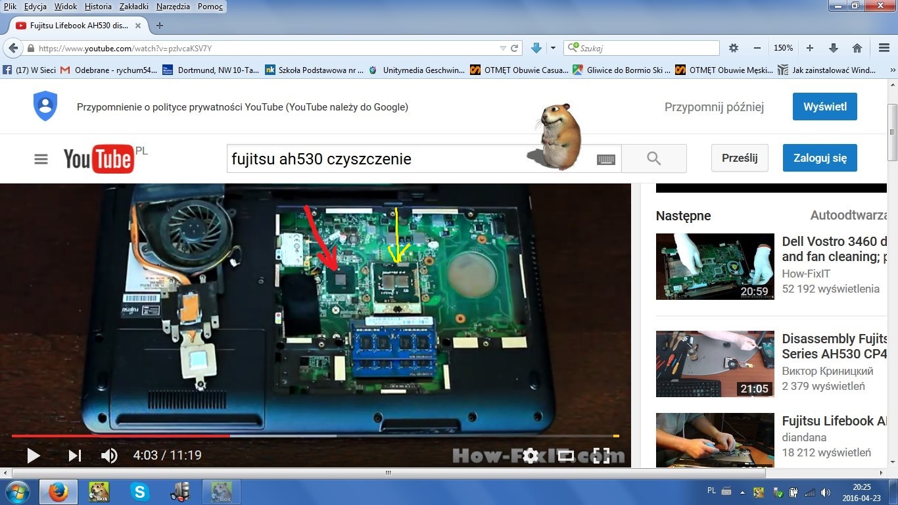Click the network signal icon in the tray
Image resolution: width=898 pixels, height=505 pixels.
(x=810, y=492)
